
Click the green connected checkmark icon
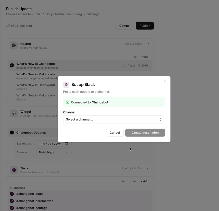[68, 102]
